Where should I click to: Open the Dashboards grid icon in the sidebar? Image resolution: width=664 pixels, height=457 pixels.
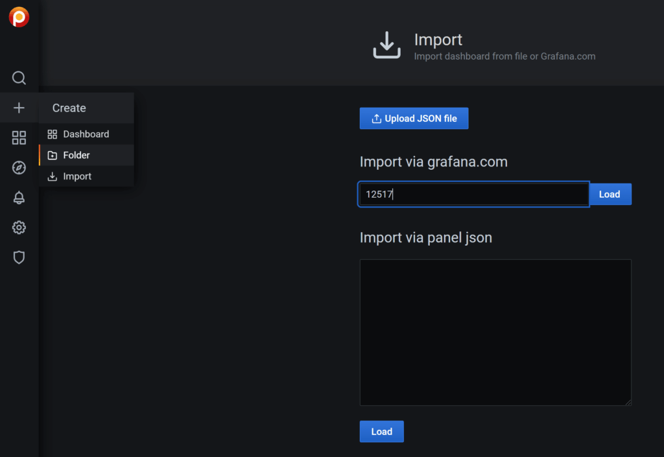(19, 137)
